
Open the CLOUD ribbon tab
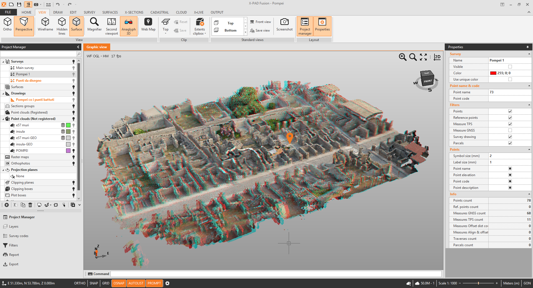(181, 12)
